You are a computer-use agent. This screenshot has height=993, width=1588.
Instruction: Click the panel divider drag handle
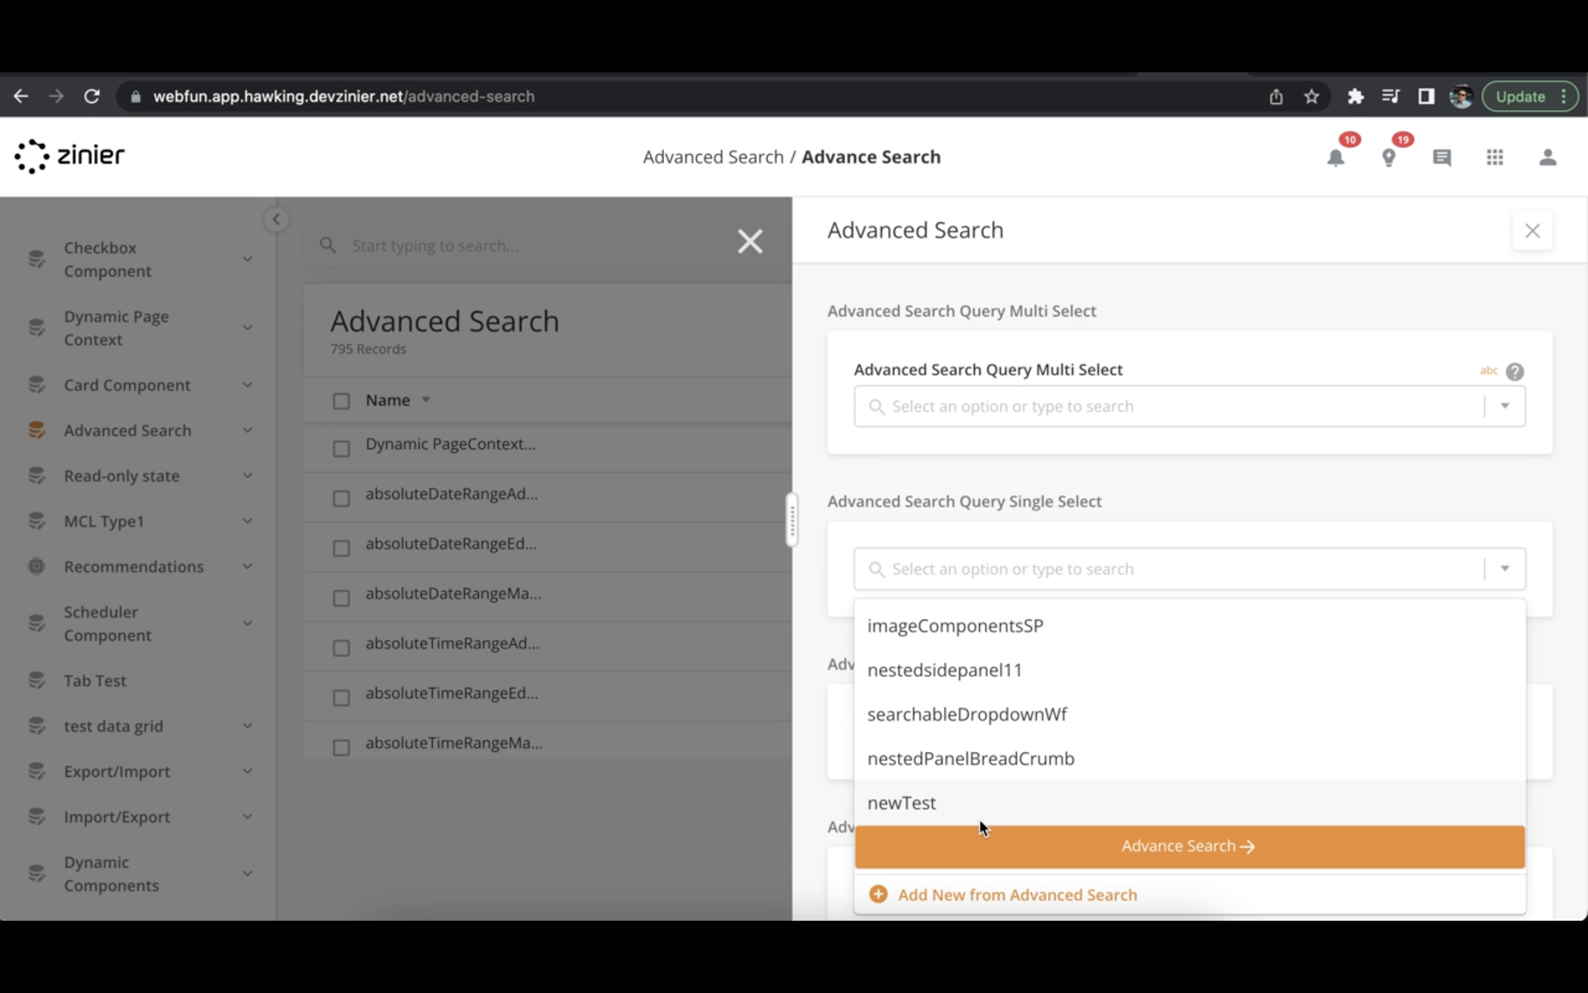click(x=792, y=520)
